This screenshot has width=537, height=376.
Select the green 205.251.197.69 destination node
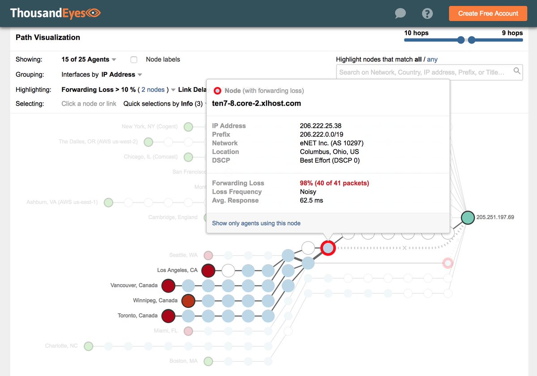point(468,217)
